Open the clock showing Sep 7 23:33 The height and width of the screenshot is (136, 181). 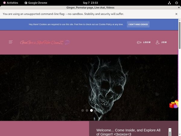click(x=90, y=3)
